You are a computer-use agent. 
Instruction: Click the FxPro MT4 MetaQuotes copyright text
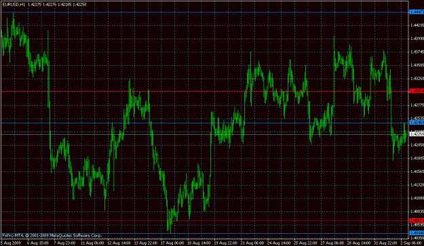click(x=52, y=235)
